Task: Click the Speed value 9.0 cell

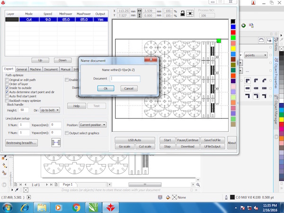Action: pos(48,19)
